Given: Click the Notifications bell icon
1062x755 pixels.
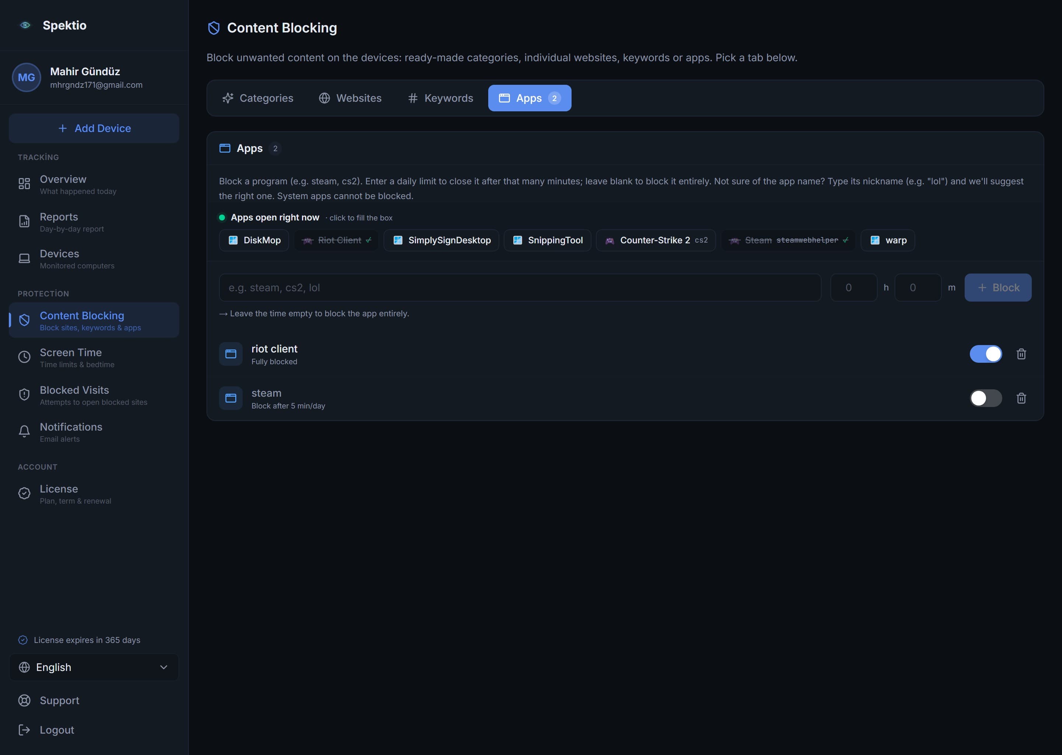Looking at the screenshot, I should coord(24,431).
